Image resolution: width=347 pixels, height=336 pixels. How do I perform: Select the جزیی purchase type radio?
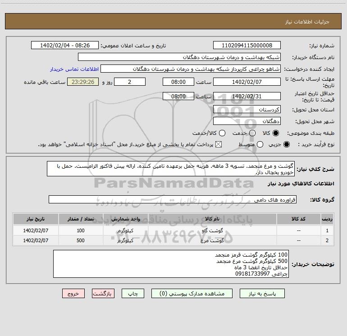[x=286, y=144]
